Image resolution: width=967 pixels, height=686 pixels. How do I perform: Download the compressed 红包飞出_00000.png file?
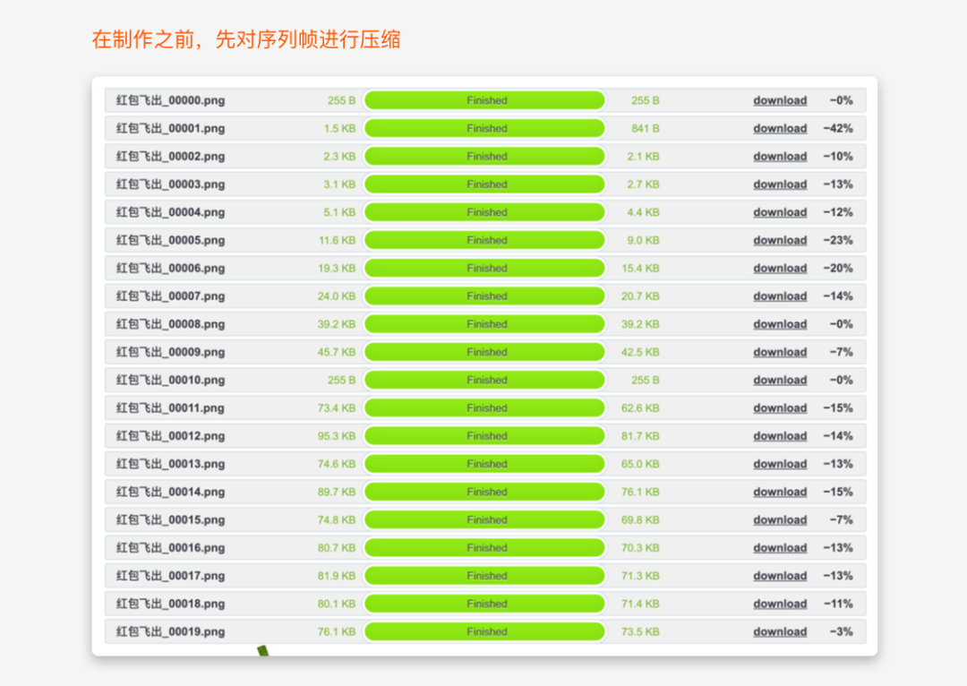point(780,100)
